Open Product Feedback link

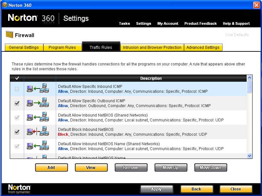click(x=201, y=23)
